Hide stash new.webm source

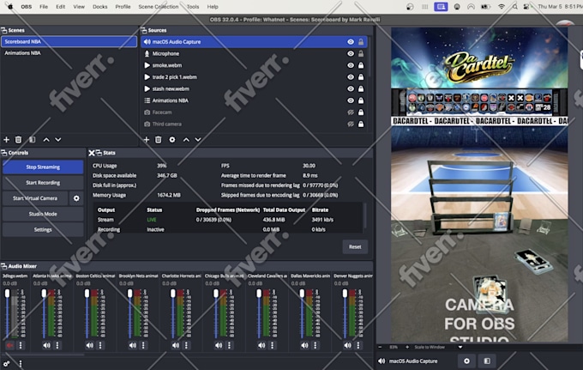pyautogui.click(x=351, y=89)
